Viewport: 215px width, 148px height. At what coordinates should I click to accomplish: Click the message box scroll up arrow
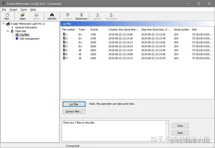coord(167,123)
